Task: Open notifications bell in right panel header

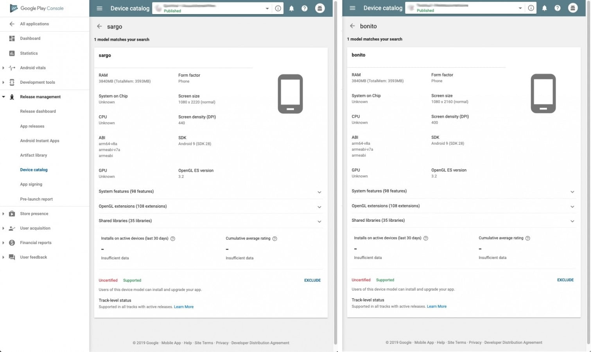Action: pos(544,8)
